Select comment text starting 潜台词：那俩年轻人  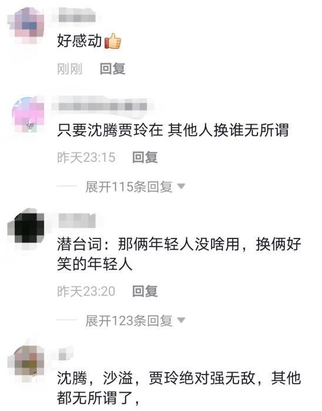[x=179, y=254]
